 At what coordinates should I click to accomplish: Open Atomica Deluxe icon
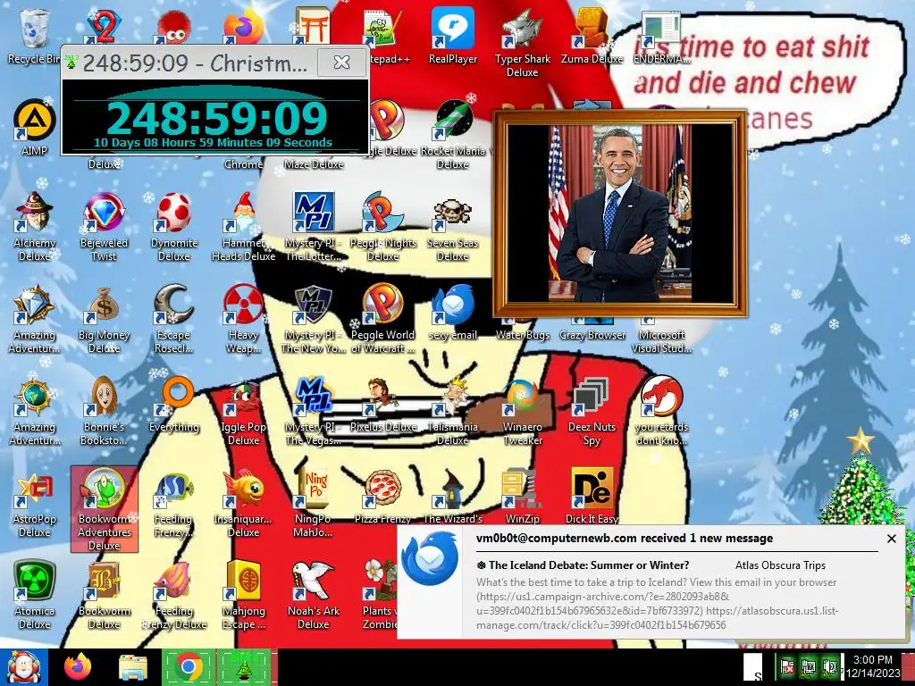[x=34, y=595]
